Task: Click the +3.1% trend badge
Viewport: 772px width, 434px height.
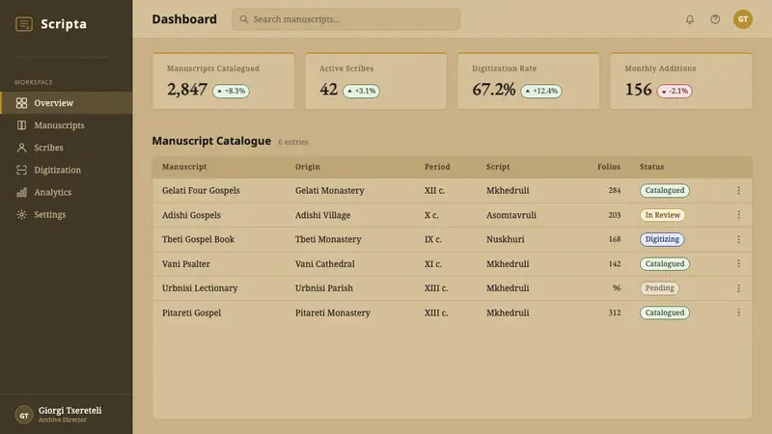Action: (x=361, y=91)
